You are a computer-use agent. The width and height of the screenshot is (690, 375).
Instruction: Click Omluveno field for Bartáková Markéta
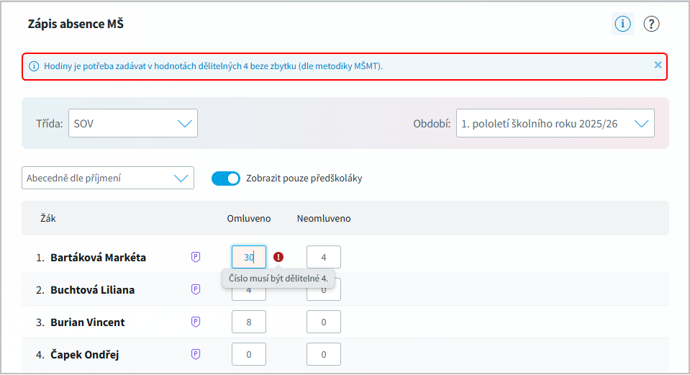point(249,257)
